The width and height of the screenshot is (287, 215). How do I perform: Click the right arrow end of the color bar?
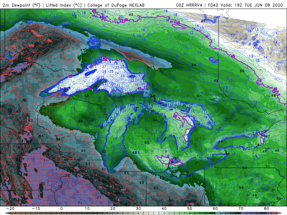(x=280, y=213)
